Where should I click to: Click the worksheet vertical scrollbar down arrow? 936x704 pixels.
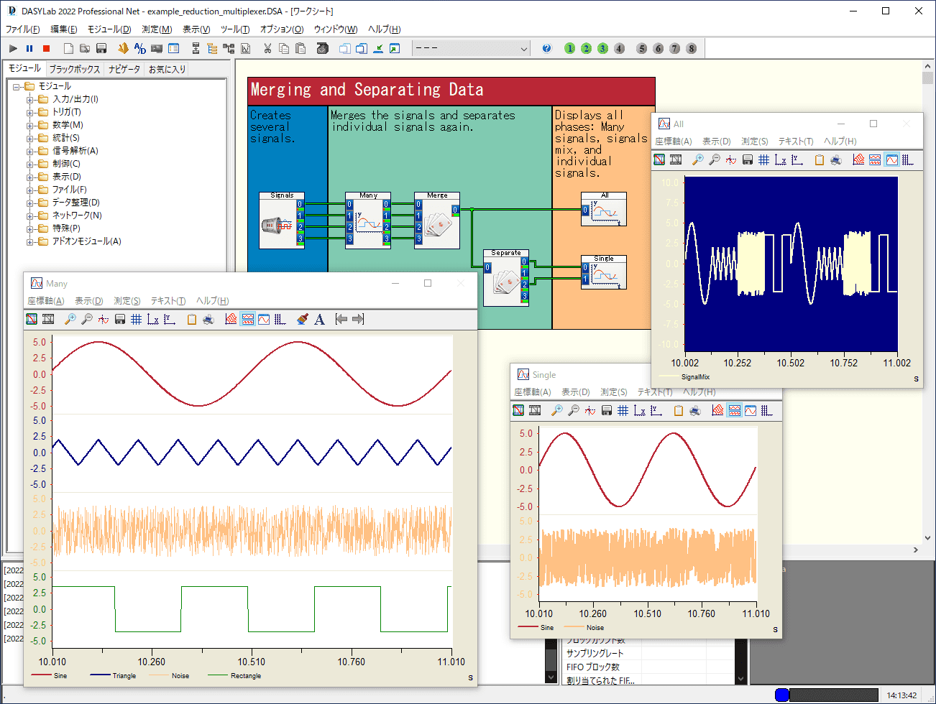928,537
